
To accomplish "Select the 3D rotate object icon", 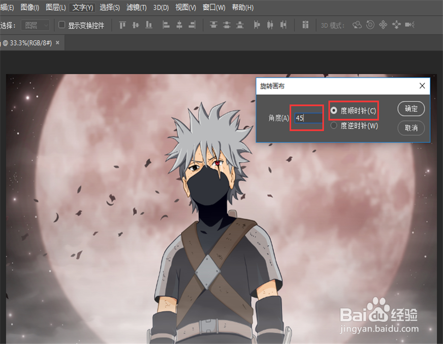I will (357, 25).
